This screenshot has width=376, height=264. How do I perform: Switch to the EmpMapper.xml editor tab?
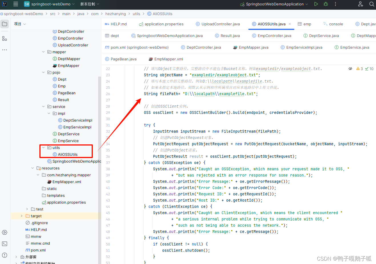point(166,59)
